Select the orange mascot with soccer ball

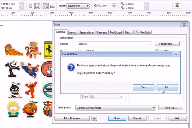[x=30, y=109]
